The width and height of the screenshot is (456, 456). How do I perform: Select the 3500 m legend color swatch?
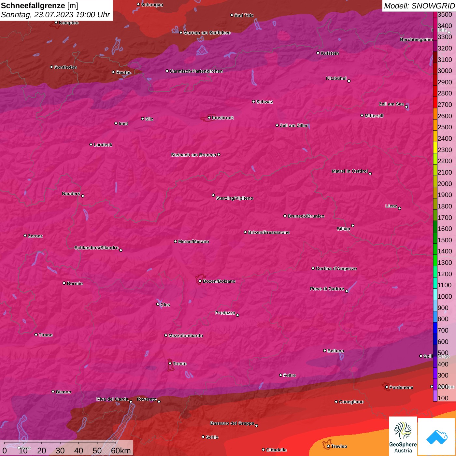coord(435,15)
